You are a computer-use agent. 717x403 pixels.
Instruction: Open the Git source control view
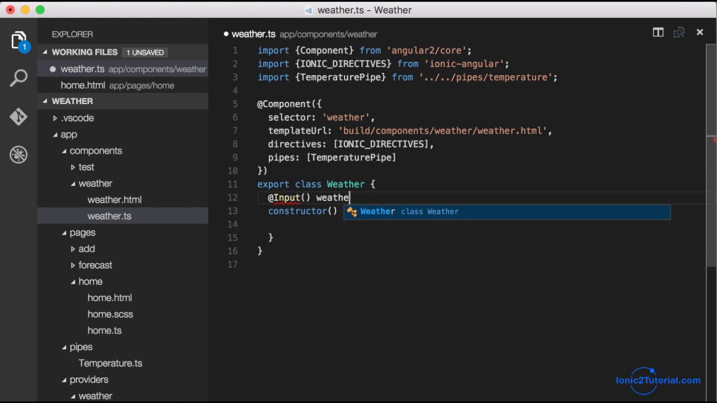(18, 116)
